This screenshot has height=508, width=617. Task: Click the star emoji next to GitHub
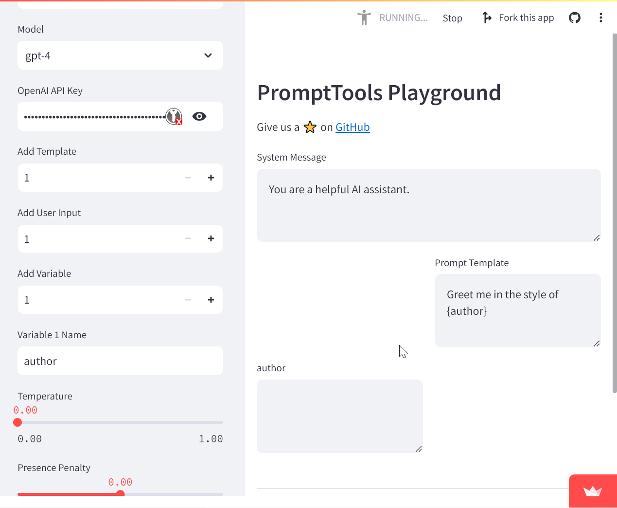point(310,127)
